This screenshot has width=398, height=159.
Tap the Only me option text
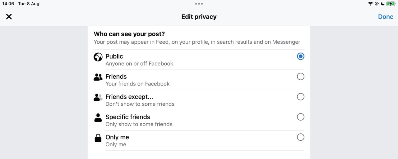coord(117,137)
